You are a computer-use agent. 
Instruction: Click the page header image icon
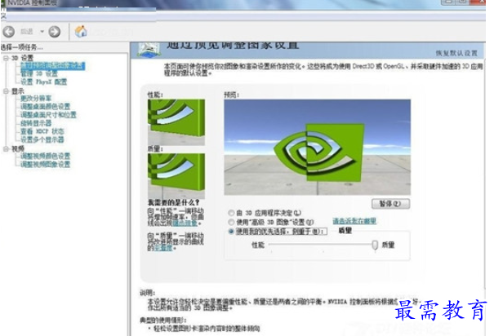click(x=149, y=50)
